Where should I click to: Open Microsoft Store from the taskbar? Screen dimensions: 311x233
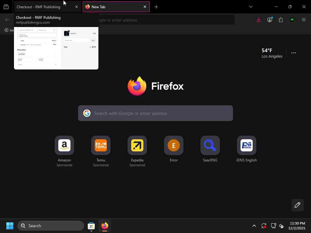click(91, 226)
